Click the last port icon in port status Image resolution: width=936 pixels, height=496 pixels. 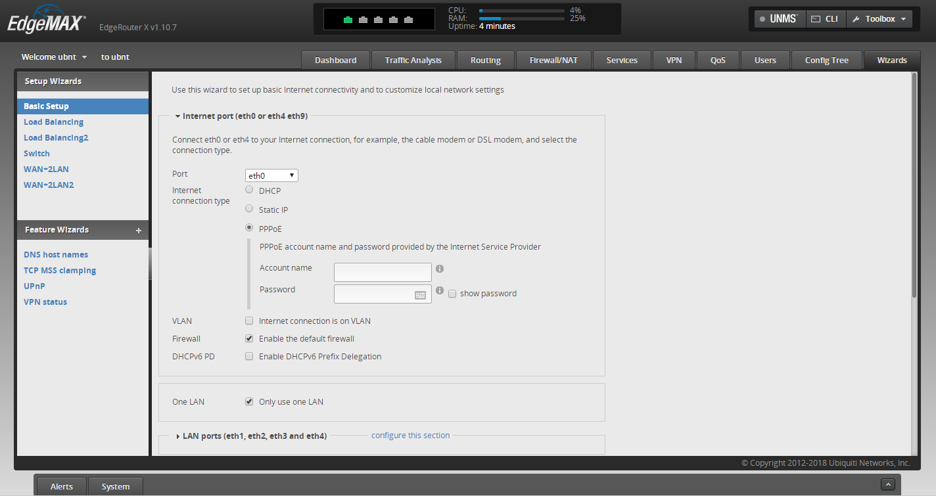[409, 20]
